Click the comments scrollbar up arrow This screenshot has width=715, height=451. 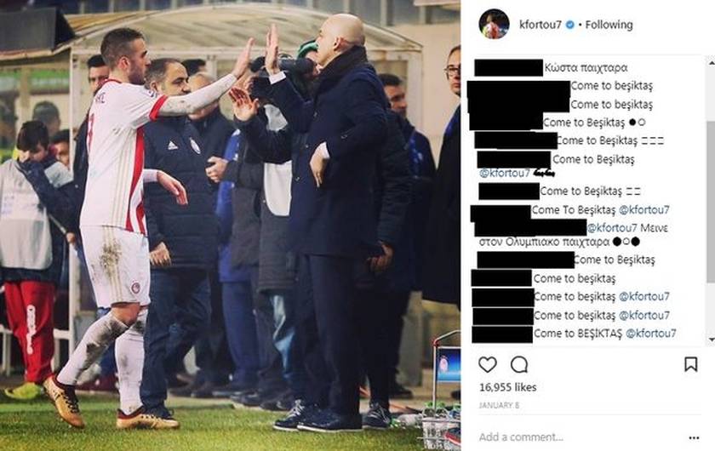point(711,63)
